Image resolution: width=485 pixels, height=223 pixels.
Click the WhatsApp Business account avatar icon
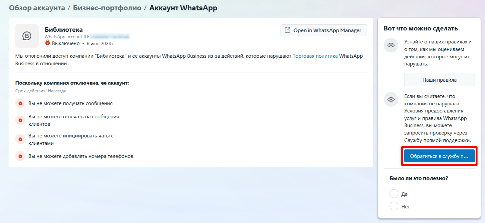[27, 36]
